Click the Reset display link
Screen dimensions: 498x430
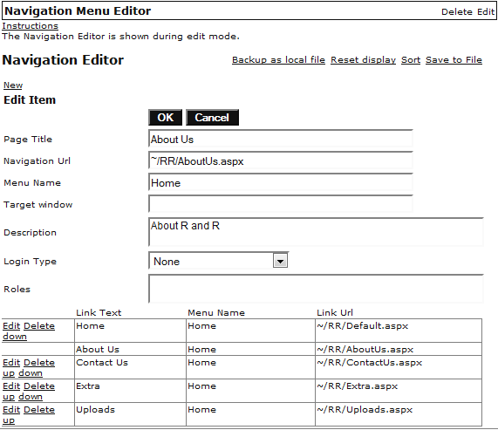click(x=363, y=59)
